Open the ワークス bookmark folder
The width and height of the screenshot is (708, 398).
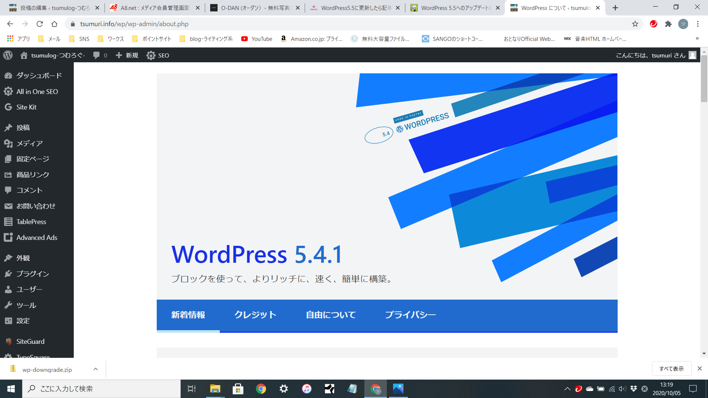pos(111,39)
